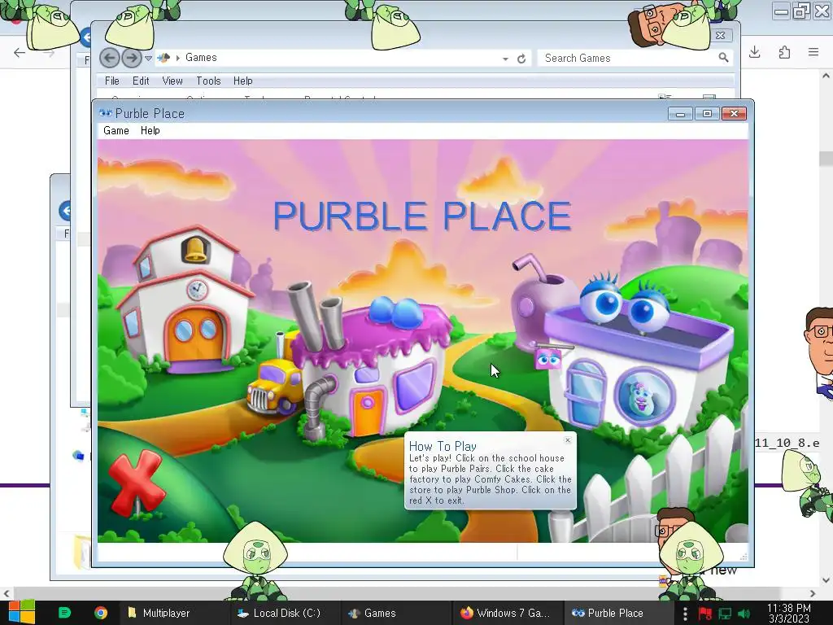This screenshot has height=625, width=833.
Task: Click the network tray icon
Action: pyautogui.click(x=725, y=614)
